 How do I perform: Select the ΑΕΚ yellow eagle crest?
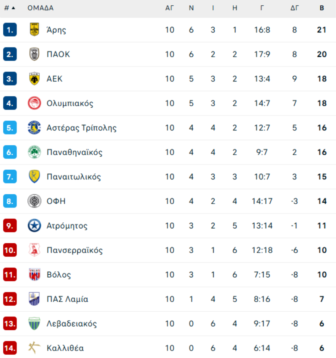[x=34, y=78]
